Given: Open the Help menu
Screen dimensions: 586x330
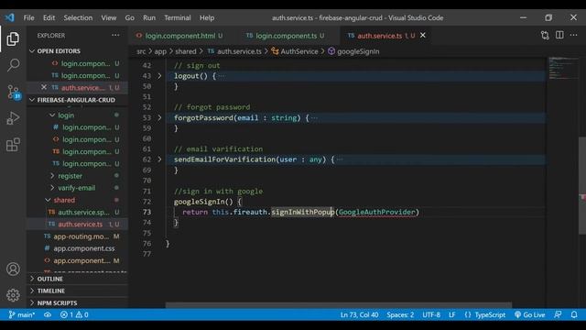Looking at the screenshot, I should click(x=207, y=17).
